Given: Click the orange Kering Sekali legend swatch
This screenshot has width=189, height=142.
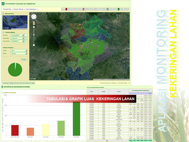Looking at the screenshot, I should click(84, 9).
